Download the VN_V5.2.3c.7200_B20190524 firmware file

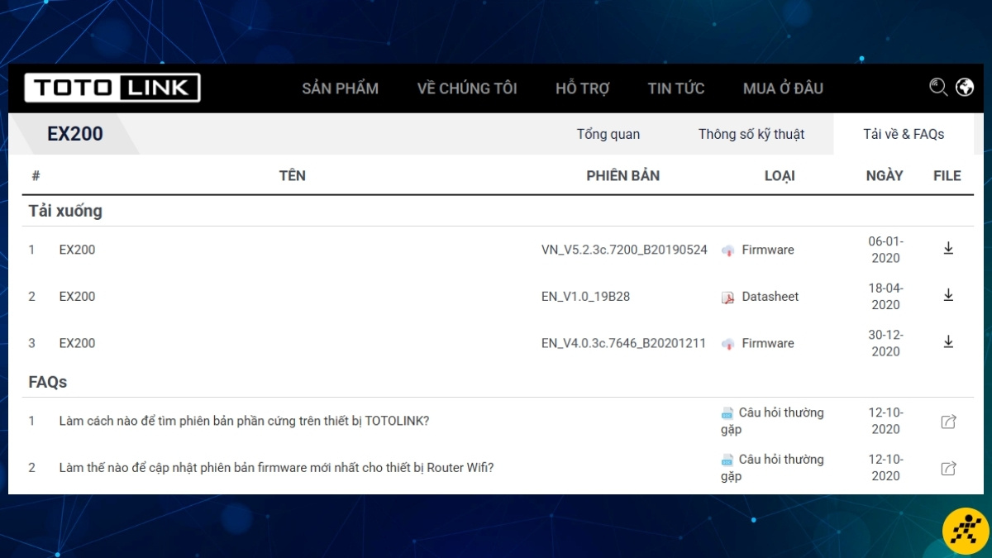(948, 249)
